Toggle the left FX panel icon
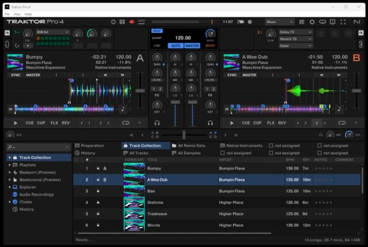Viewport: 368px width, 247px height. pyautogui.click(x=7, y=33)
